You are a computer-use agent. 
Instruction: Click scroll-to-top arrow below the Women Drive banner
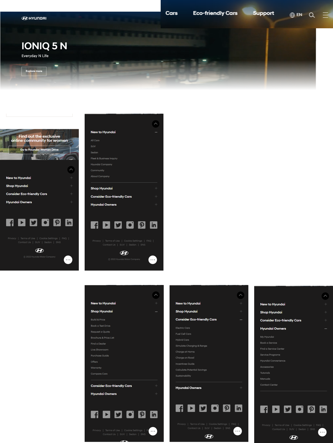(x=71, y=170)
